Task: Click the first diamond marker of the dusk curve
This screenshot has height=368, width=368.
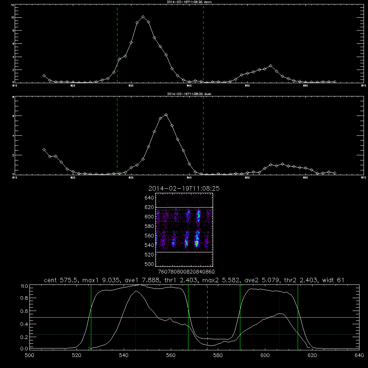Action: click(44, 150)
